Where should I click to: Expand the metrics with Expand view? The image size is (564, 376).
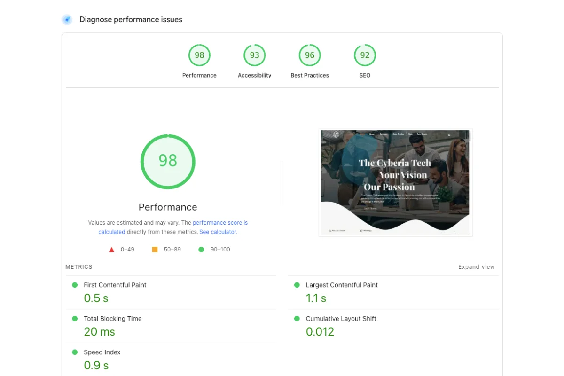(476, 267)
